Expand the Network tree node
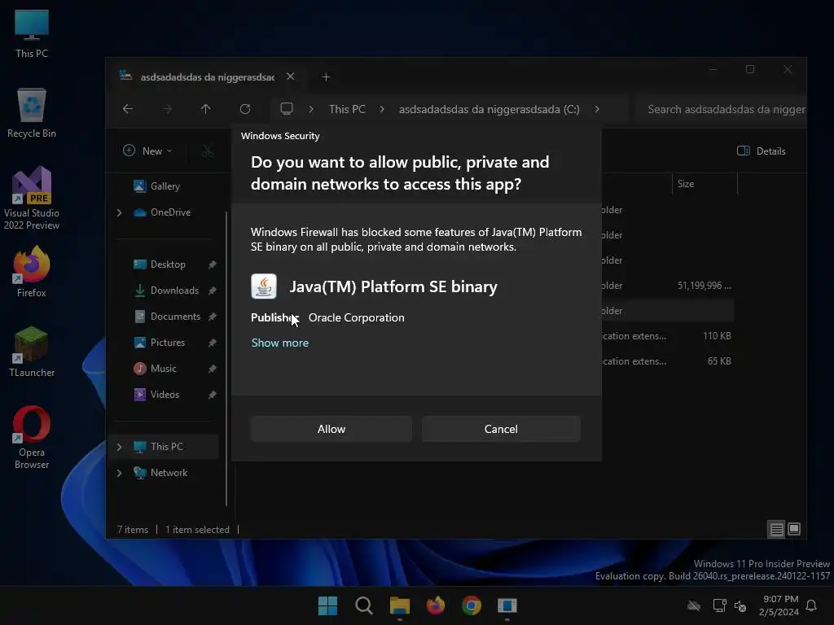834x625 pixels. pyautogui.click(x=119, y=473)
